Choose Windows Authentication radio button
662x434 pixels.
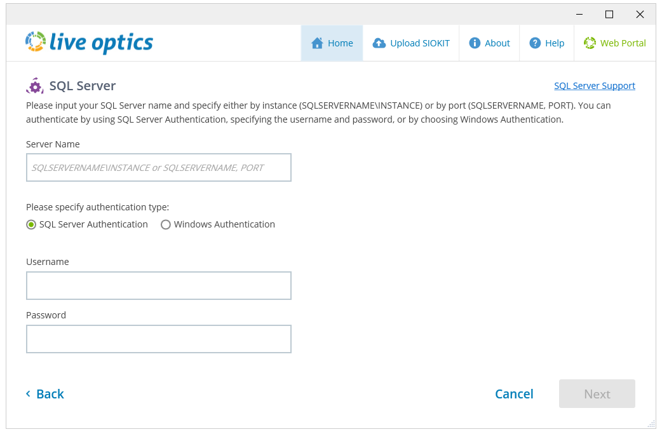(x=166, y=224)
